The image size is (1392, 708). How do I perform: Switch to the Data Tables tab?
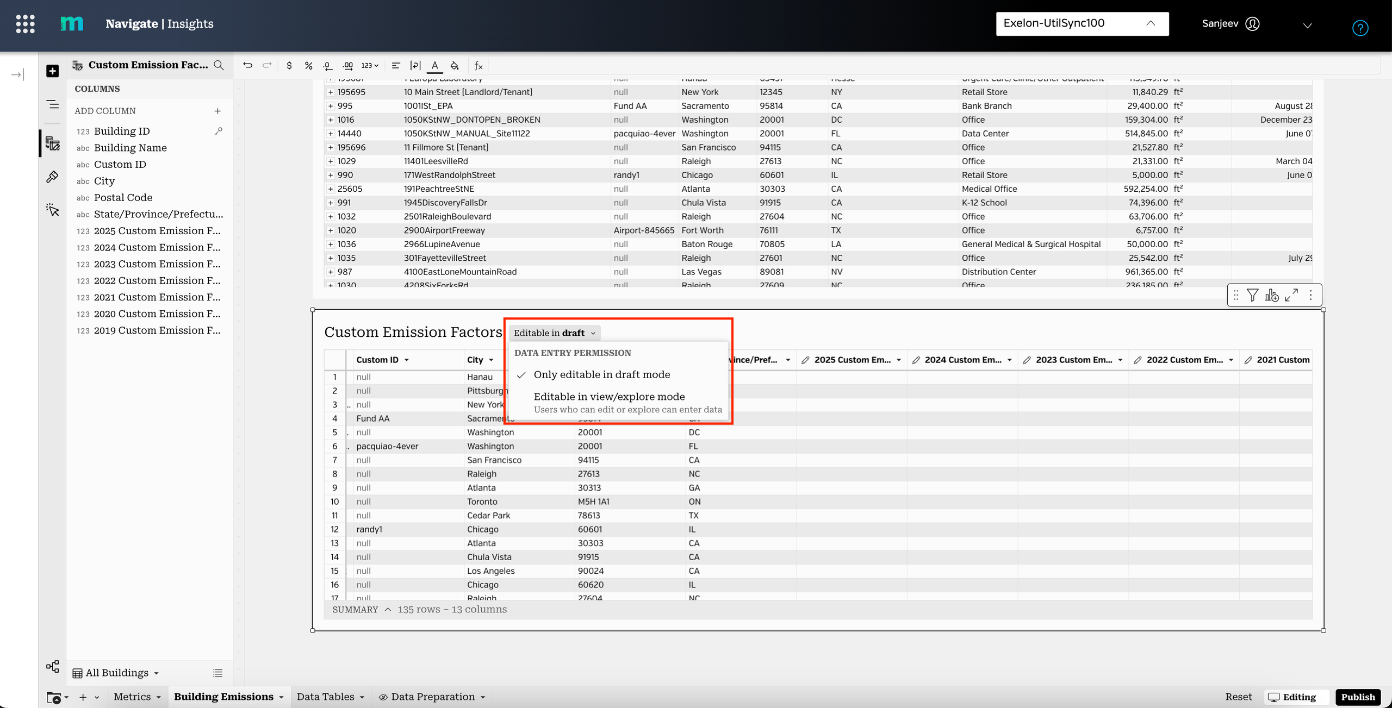pos(326,697)
